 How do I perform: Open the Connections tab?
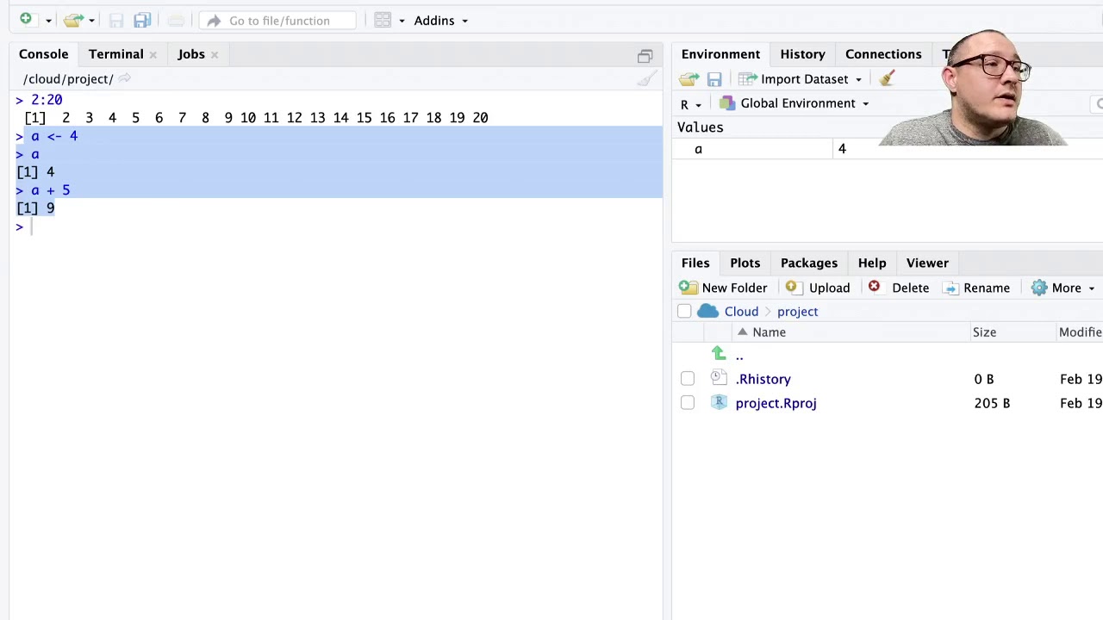pos(883,54)
